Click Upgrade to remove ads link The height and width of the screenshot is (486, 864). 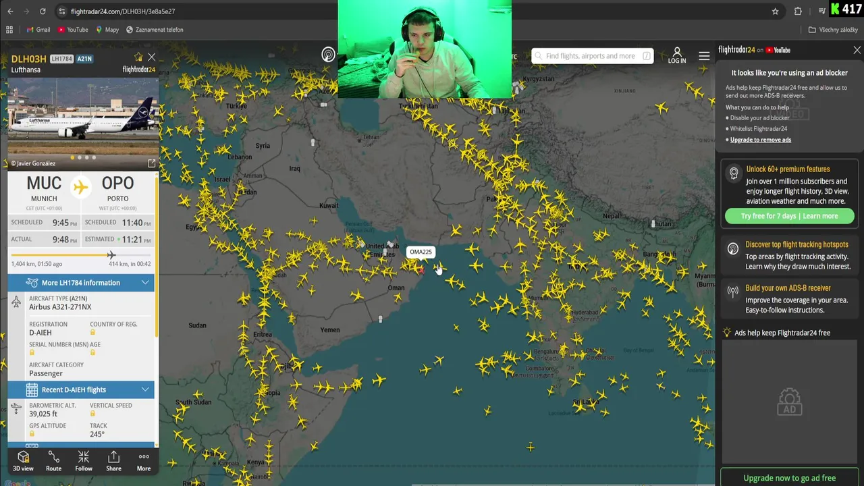pyautogui.click(x=761, y=140)
